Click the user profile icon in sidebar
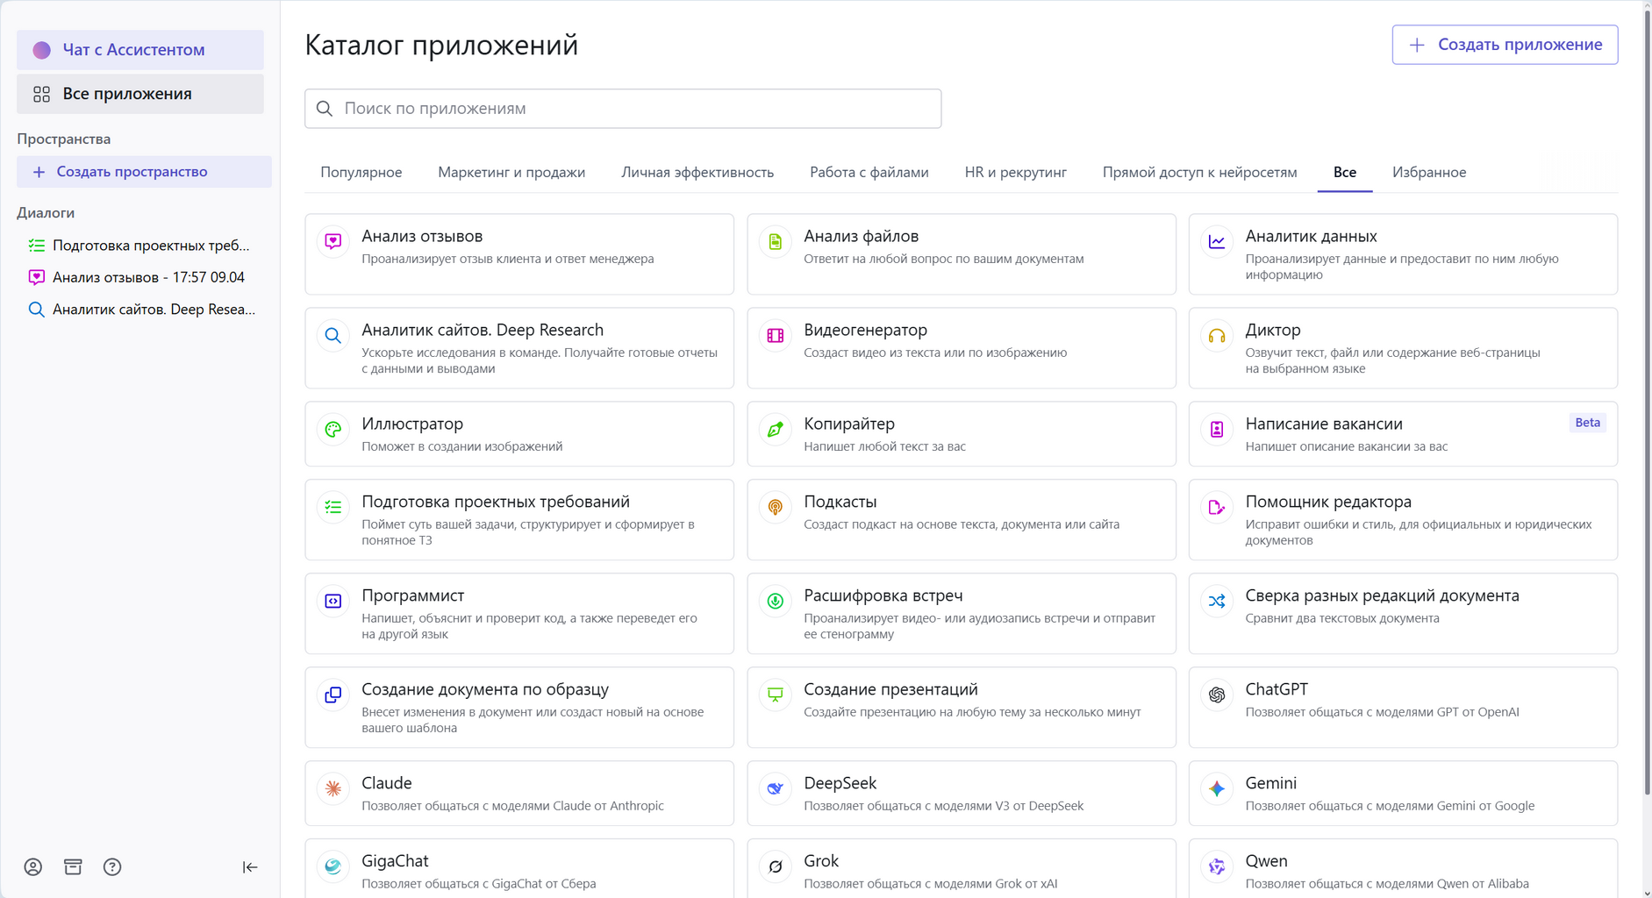Image resolution: width=1652 pixels, height=898 pixels. pos(32,867)
